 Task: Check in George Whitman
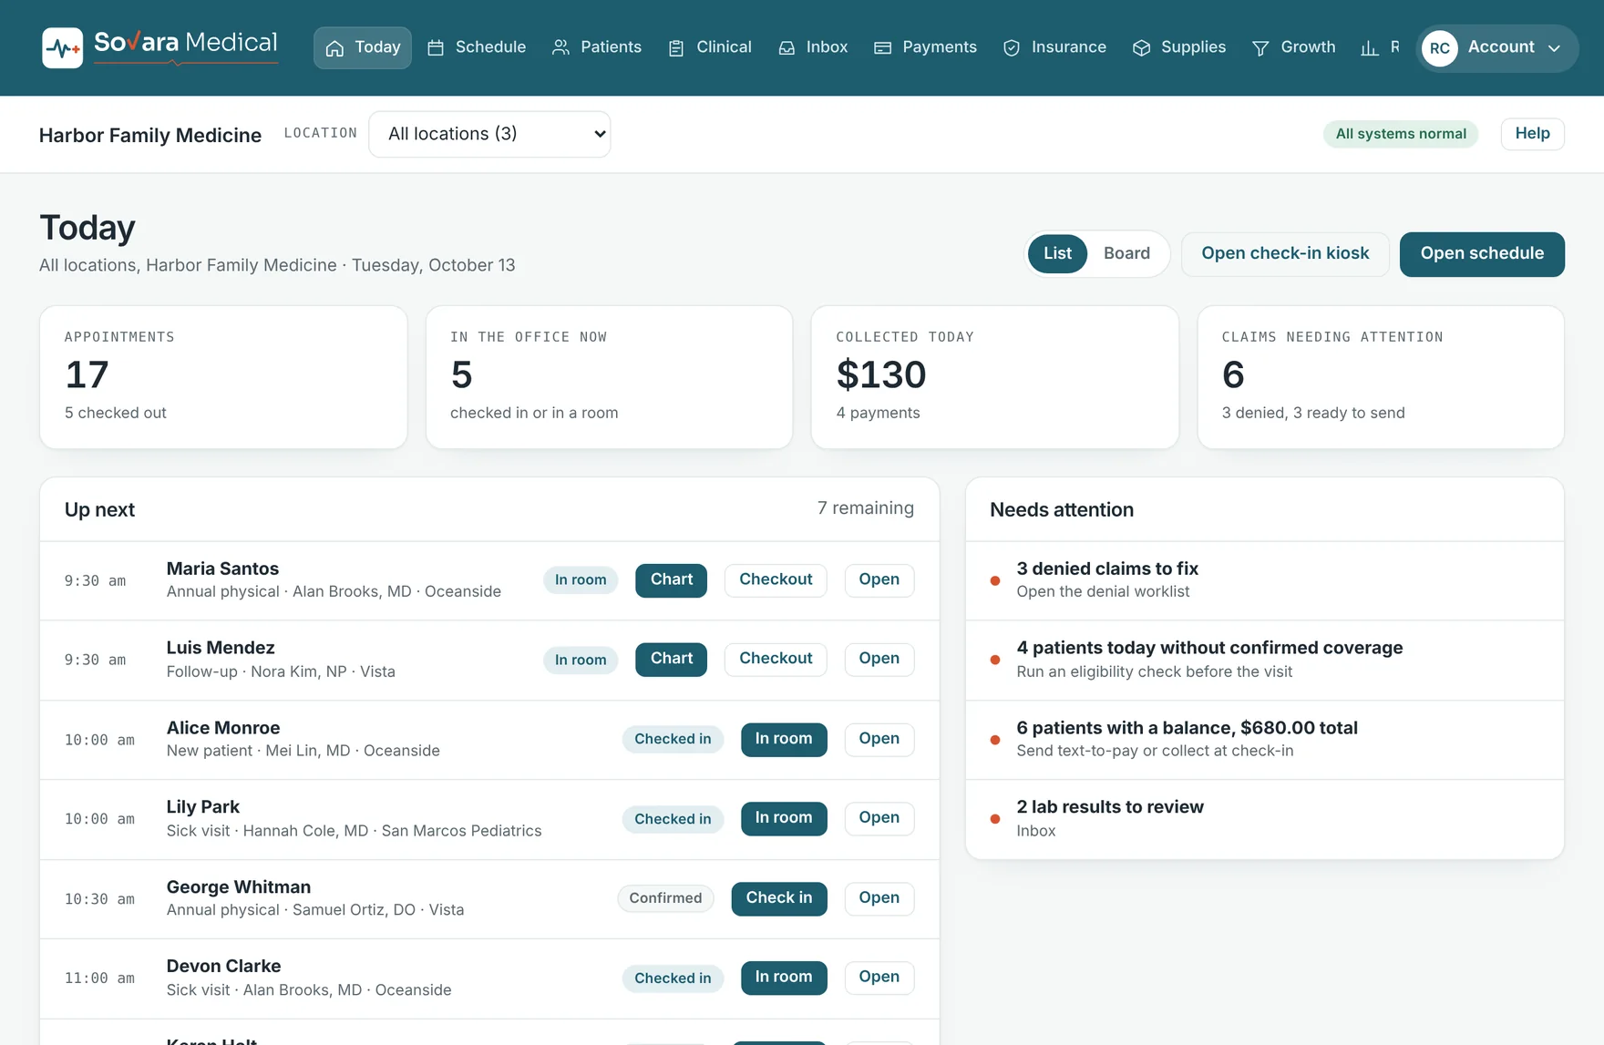pyautogui.click(x=779, y=898)
